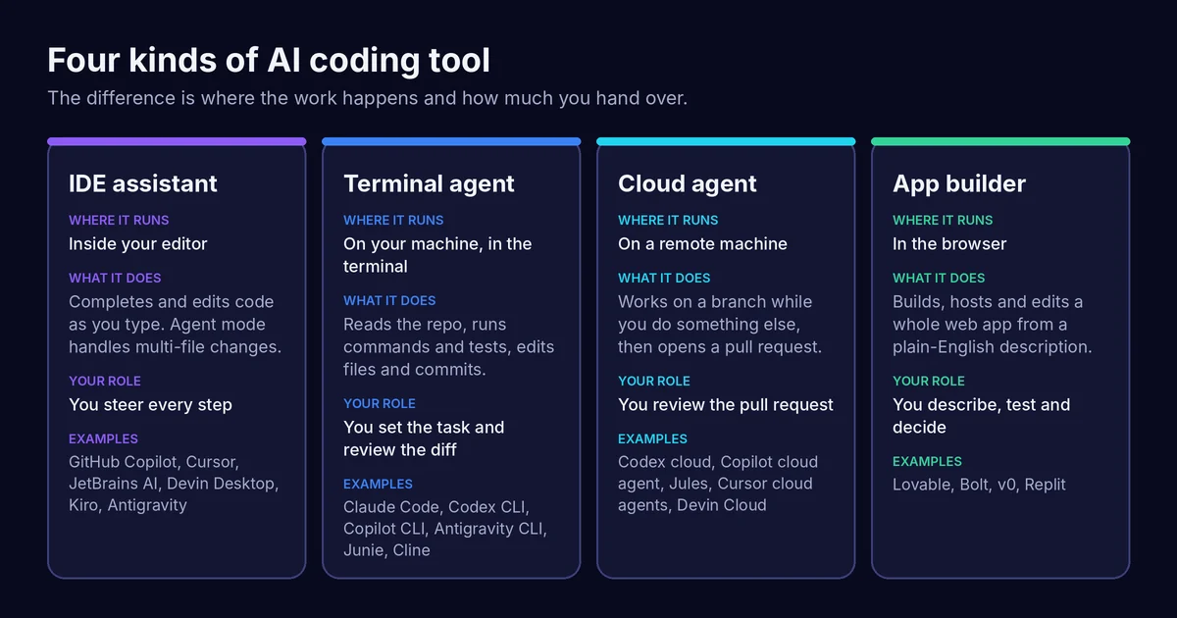Click 'WHAT IT DOES' label in Cloud agent card
Screen dimensions: 1177x618
(664, 278)
